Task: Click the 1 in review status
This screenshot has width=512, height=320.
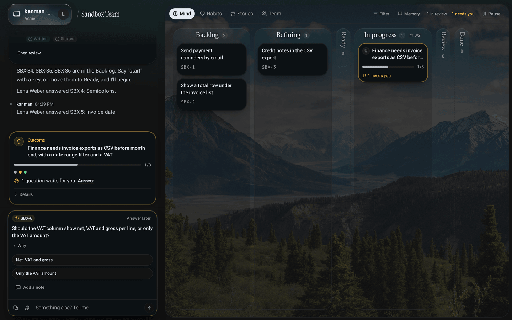Action: (437, 14)
